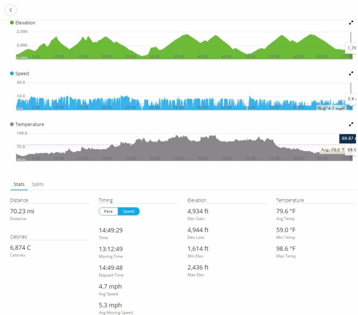Click the 6,874 C calories value
Image resolution: width=358 pixels, height=315 pixels.
[21, 248]
